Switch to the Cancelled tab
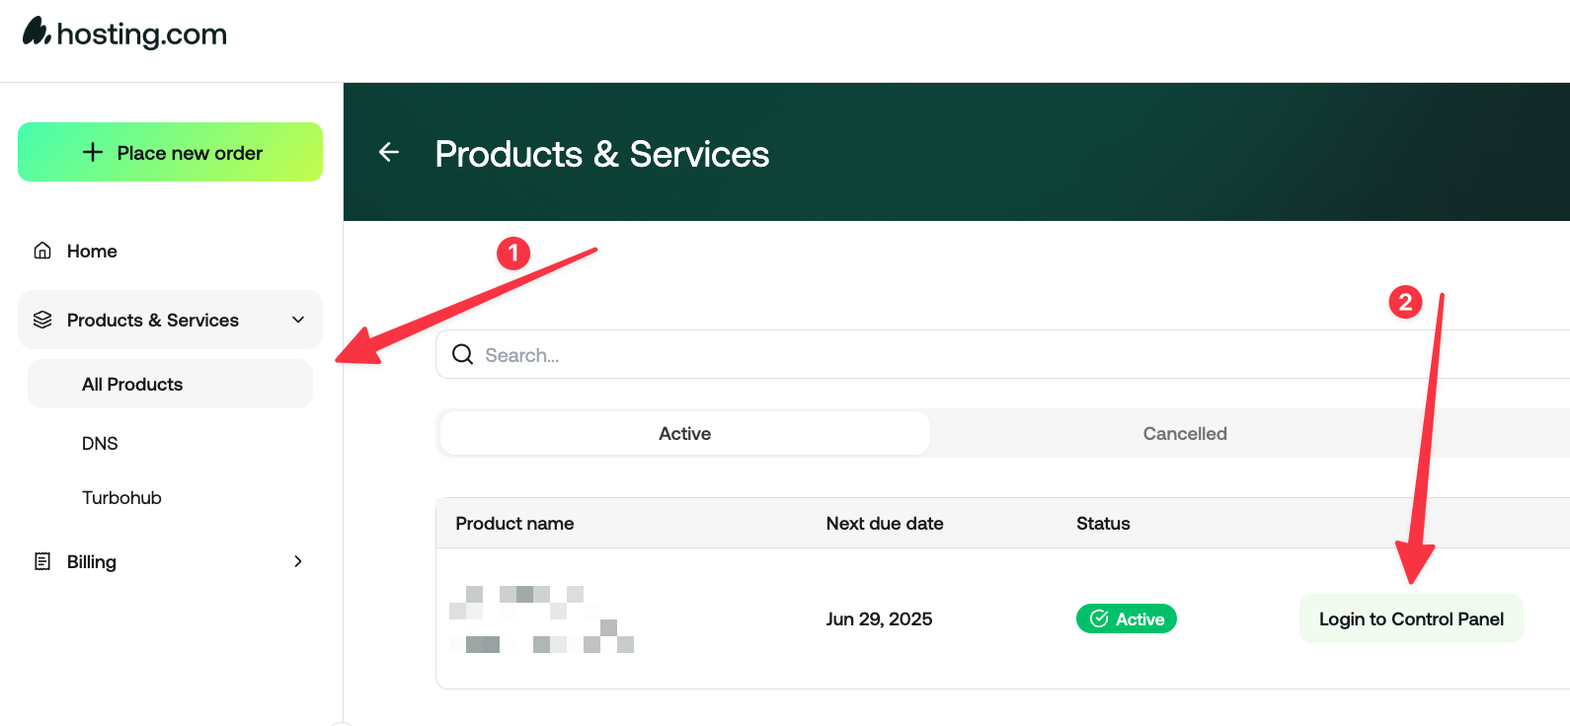The image size is (1570, 726). click(1185, 433)
